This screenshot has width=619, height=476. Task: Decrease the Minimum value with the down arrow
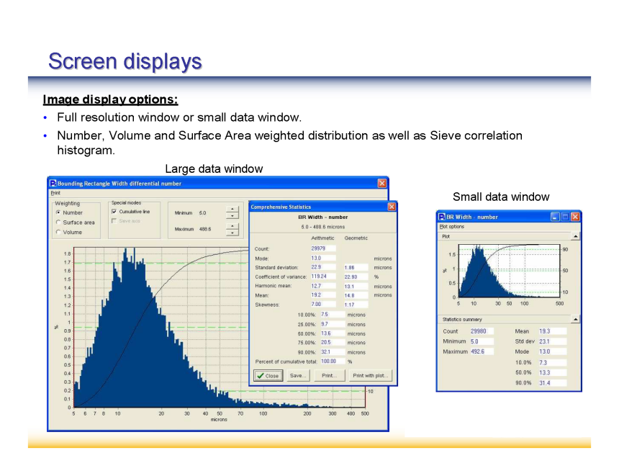tap(232, 216)
